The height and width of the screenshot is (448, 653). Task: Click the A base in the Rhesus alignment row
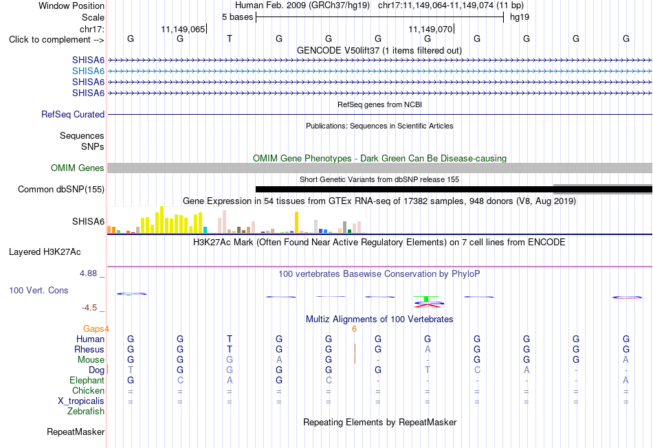tap(428, 349)
